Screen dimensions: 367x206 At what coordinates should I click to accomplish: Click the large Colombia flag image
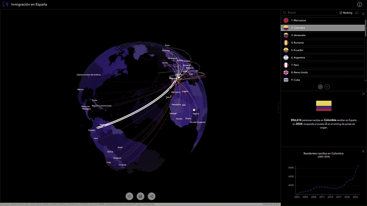coord(324,106)
